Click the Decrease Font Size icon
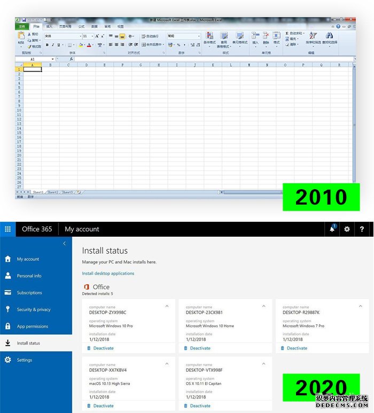 103,36
